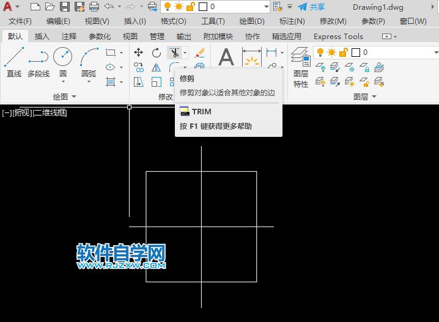This screenshot has width=439, height=322.
Task: Toggle the sun in quick access layer box
Action: pos(179,7)
